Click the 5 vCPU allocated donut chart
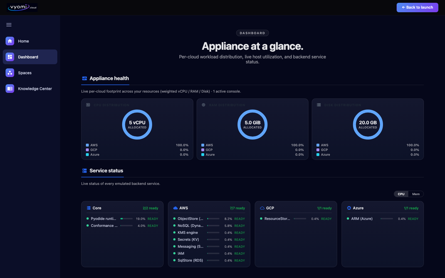The width and height of the screenshot is (445, 278). click(x=137, y=125)
